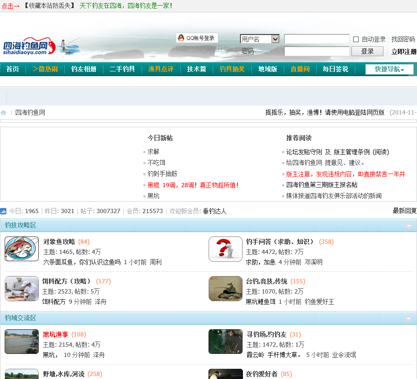This screenshot has width=417, height=379.
Task: Toggle the 自动登录 checkbox
Action: click(356, 39)
